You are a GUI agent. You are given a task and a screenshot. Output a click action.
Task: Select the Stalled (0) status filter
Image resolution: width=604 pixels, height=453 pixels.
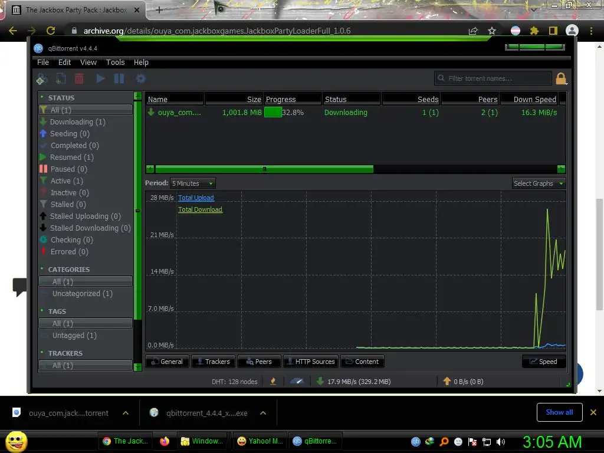(68, 205)
